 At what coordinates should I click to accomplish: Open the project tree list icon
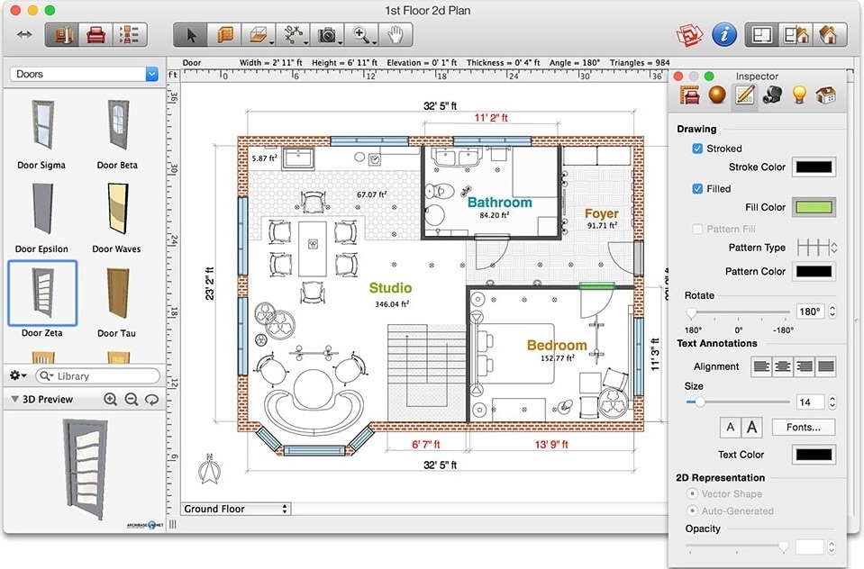pos(130,35)
